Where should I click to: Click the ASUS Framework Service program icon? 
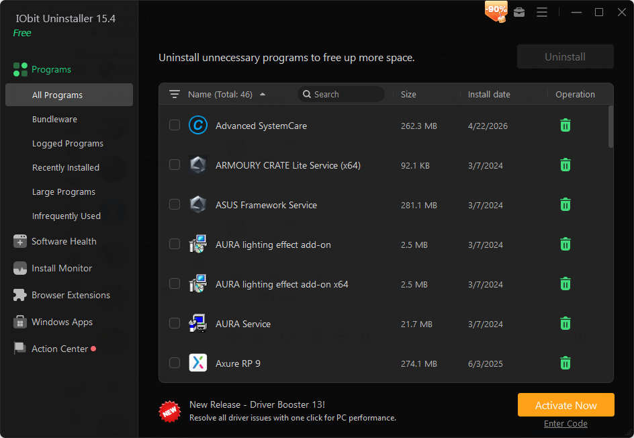[x=198, y=205]
